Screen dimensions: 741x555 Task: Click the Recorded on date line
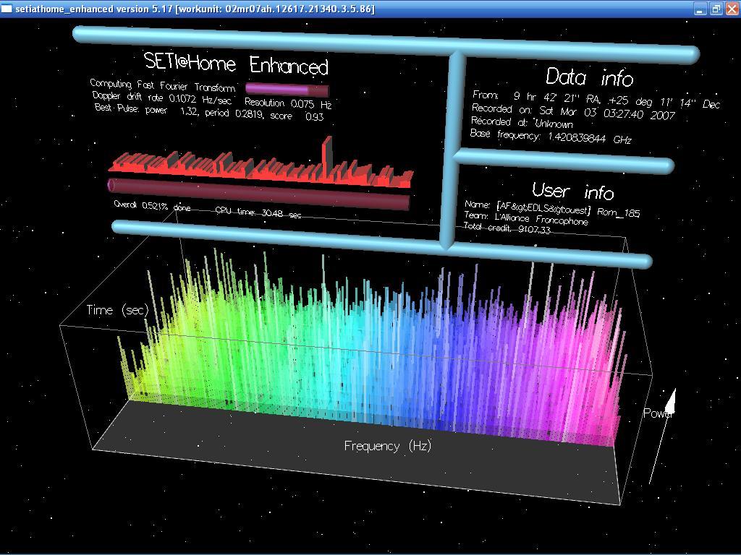(x=572, y=112)
